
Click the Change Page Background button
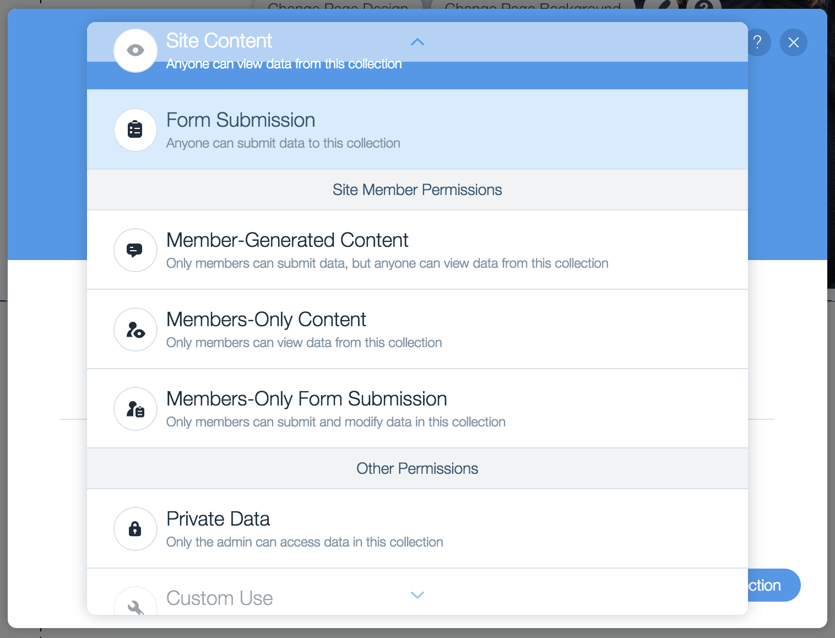tap(532, 6)
